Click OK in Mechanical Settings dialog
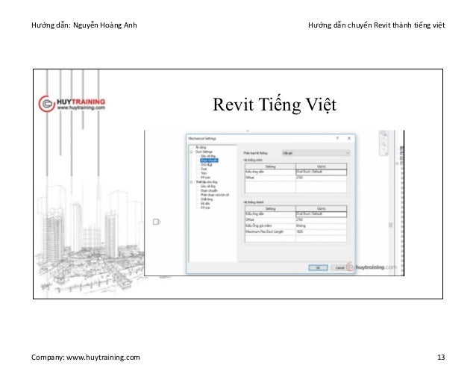The height and width of the screenshot is (368, 476). [x=318, y=267]
